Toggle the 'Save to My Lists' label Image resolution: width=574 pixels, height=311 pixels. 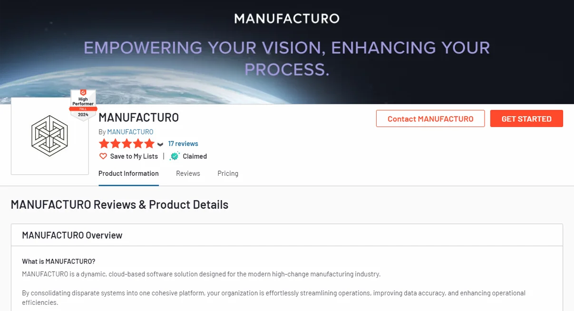(x=134, y=156)
